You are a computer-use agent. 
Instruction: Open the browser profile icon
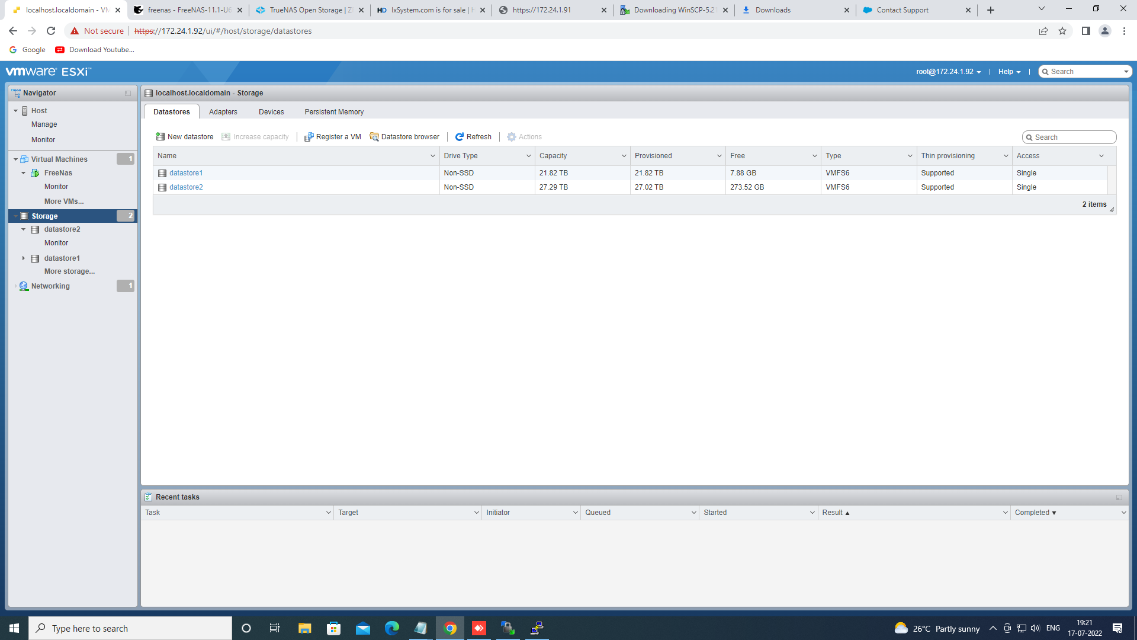[x=1105, y=31]
